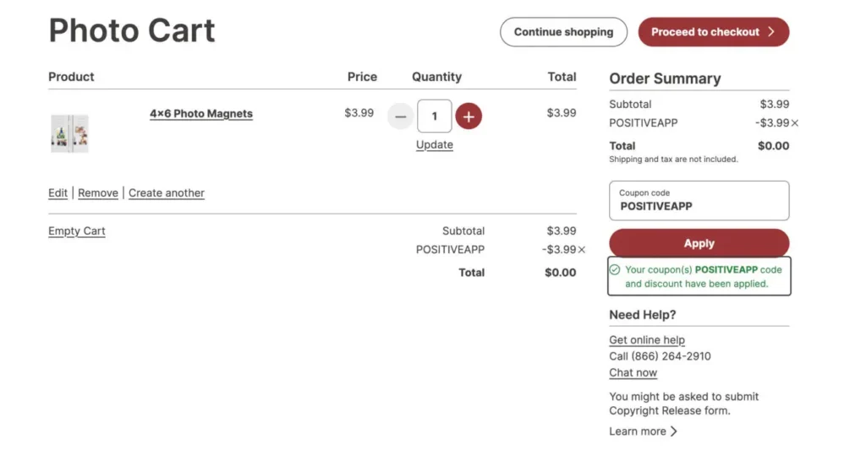Select the Create another link
866x450 pixels.
(167, 193)
